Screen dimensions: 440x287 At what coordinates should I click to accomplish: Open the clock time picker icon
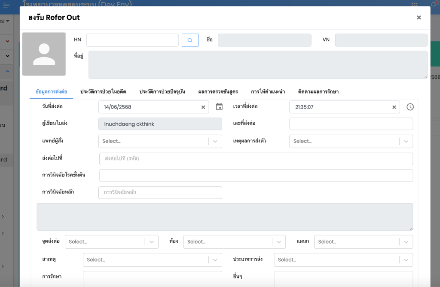[x=410, y=107]
